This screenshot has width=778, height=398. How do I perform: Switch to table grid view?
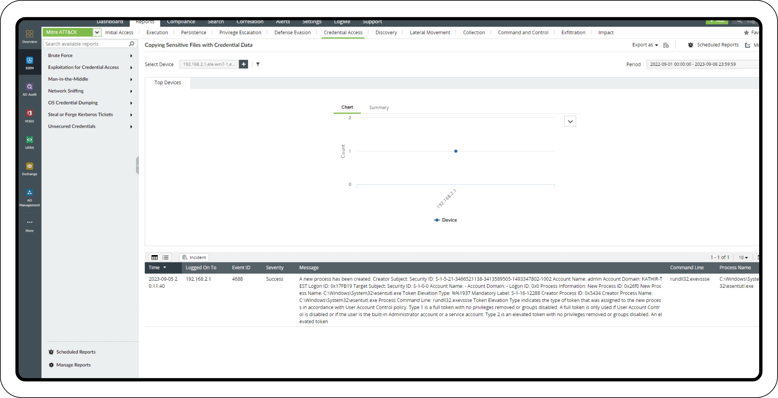tap(154, 257)
